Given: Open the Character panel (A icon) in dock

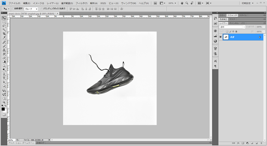Looking at the screenshot, I should coord(215,61).
